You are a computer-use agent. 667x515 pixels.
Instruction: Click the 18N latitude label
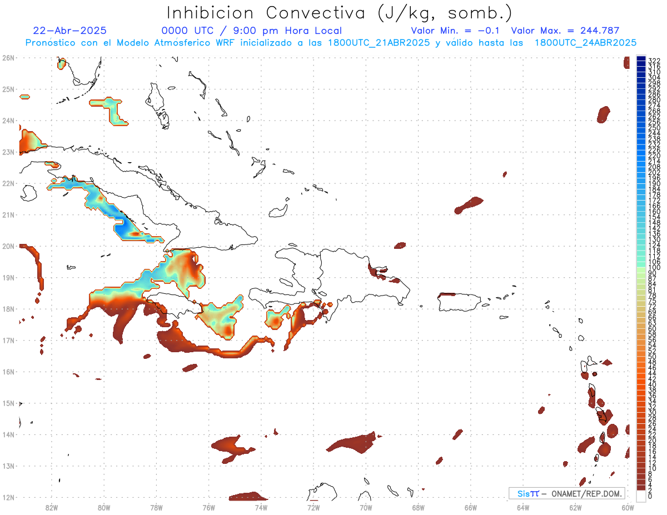(x=8, y=309)
